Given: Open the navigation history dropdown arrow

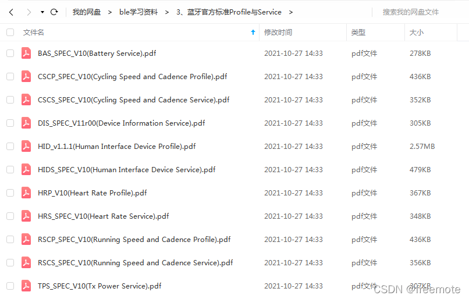Looking at the screenshot, I should 42,12.
